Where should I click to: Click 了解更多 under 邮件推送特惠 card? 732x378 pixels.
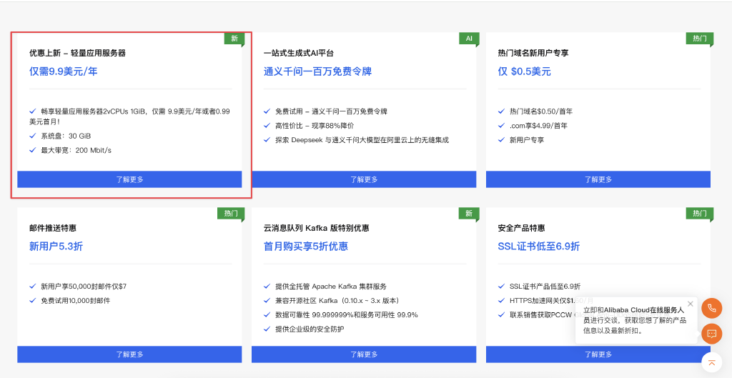coord(130,354)
